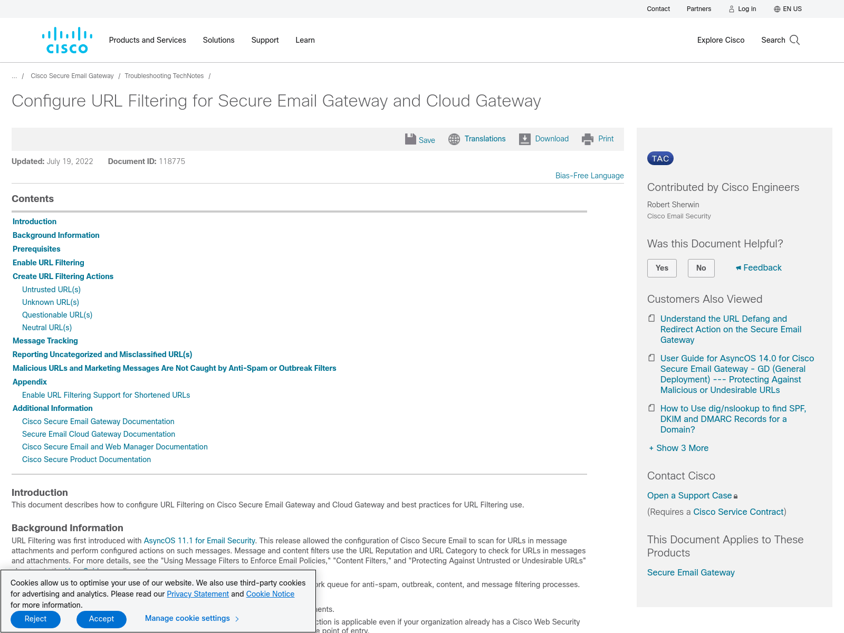
Task: Jump to Questionable URL(s) subsection
Action: (57, 315)
